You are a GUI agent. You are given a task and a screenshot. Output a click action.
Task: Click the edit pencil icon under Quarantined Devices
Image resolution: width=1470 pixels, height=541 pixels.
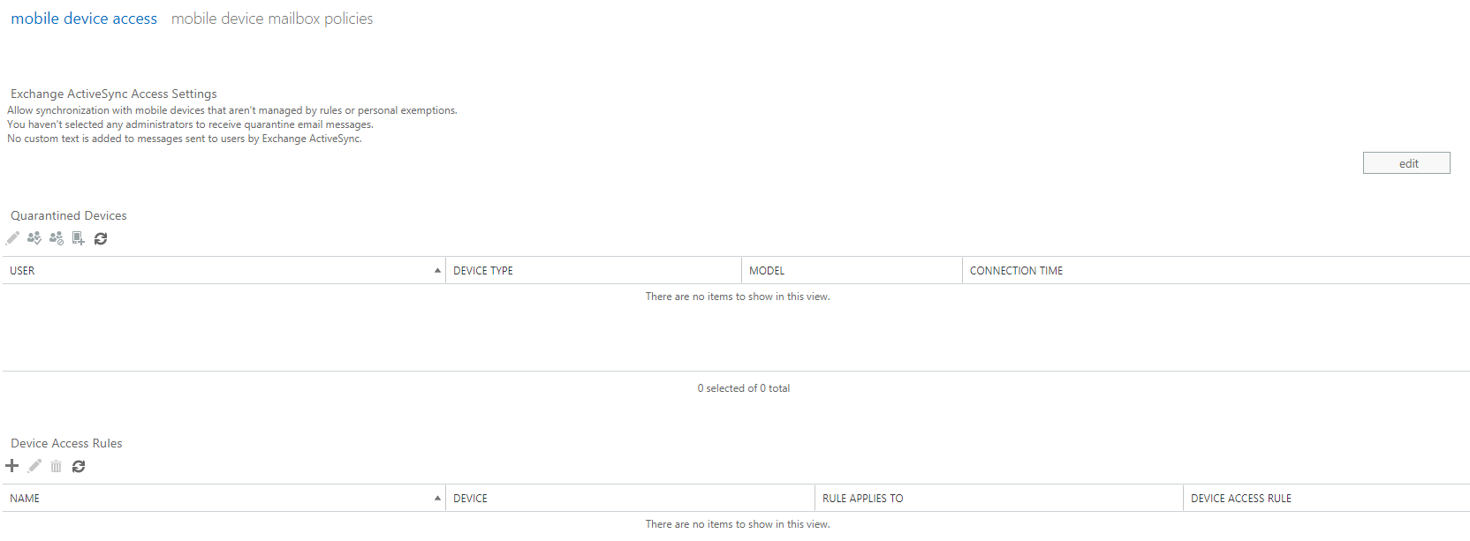pyautogui.click(x=12, y=238)
